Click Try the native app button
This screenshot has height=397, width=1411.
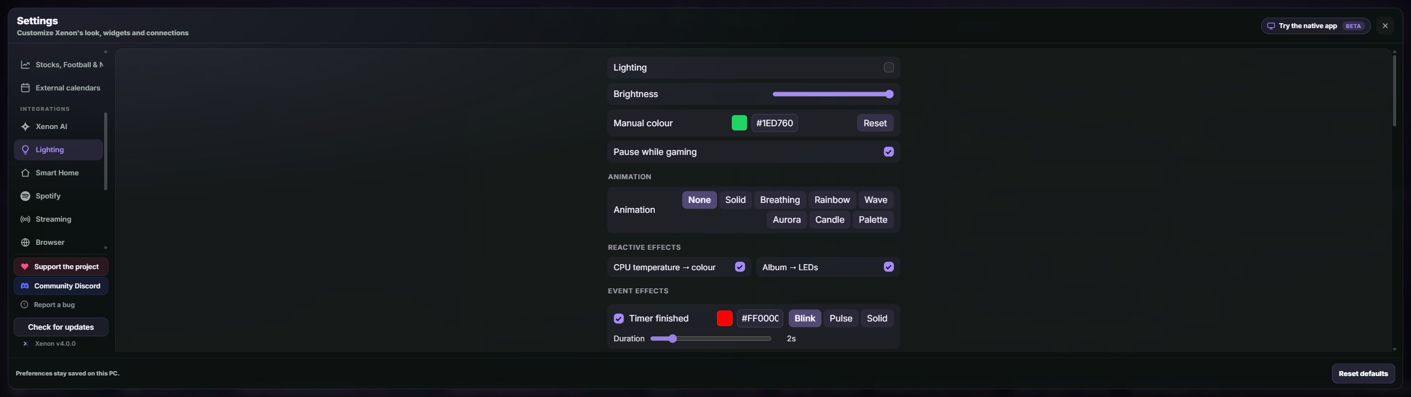[1316, 26]
